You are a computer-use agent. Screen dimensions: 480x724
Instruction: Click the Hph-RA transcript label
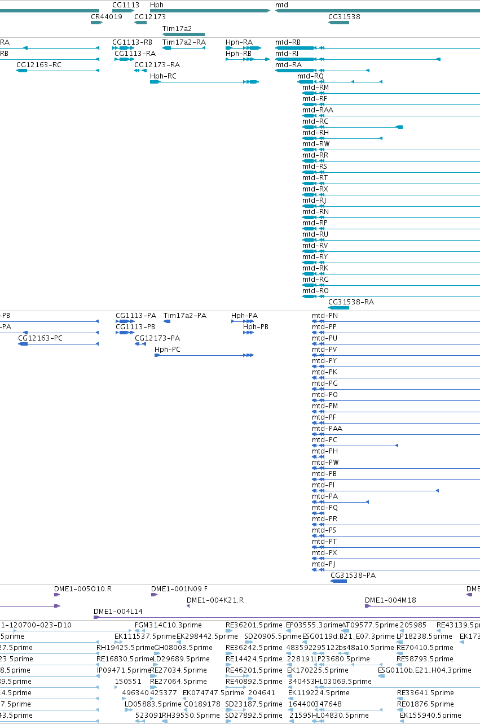(x=239, y=42)
